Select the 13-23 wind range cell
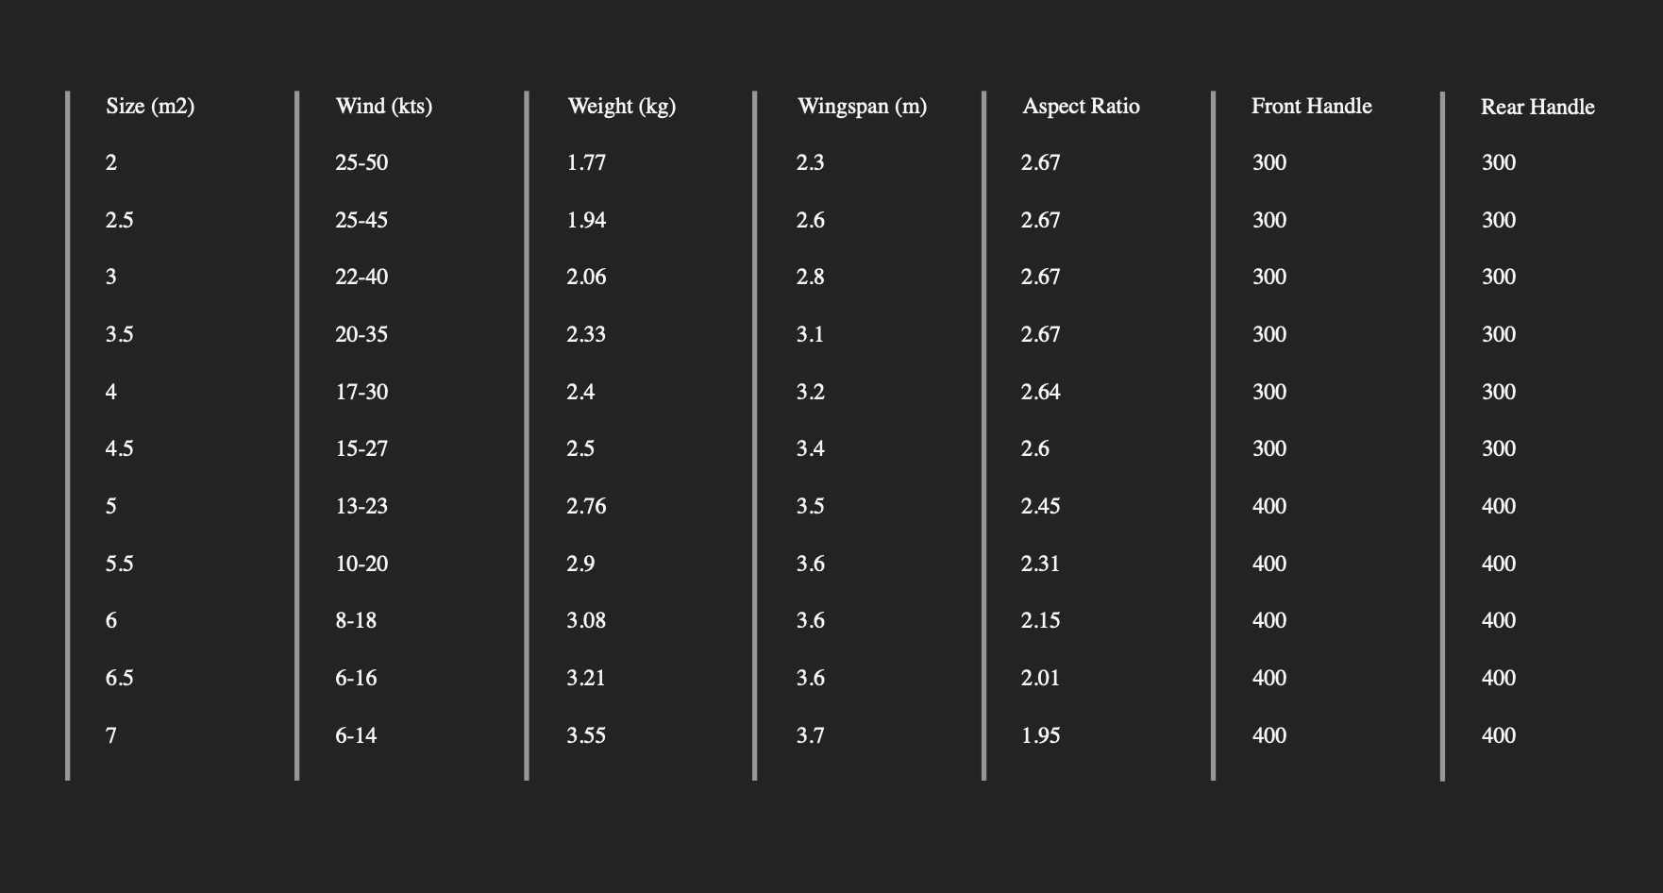1663x893 pixels. click(361, 506)
